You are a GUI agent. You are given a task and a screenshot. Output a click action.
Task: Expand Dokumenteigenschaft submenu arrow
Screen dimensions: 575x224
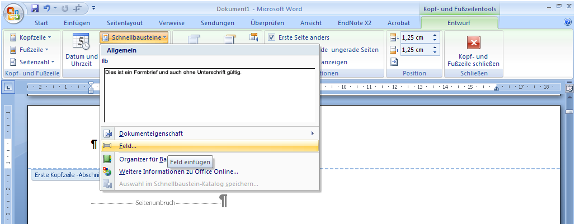coord(313,134)
